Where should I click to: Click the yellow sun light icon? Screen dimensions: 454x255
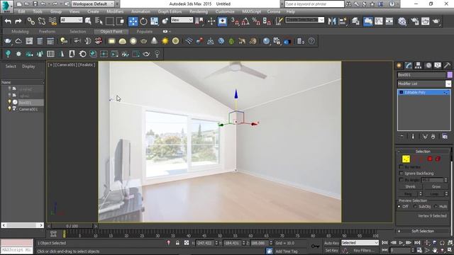tap(165, 41)
